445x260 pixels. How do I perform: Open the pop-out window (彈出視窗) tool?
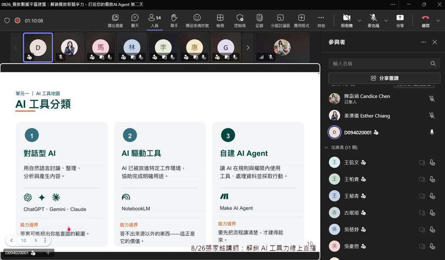coord(115,21)
